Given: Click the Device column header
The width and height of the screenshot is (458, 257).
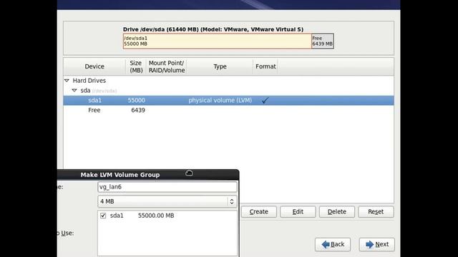Looking at the screenshot, I should [94, 66].
